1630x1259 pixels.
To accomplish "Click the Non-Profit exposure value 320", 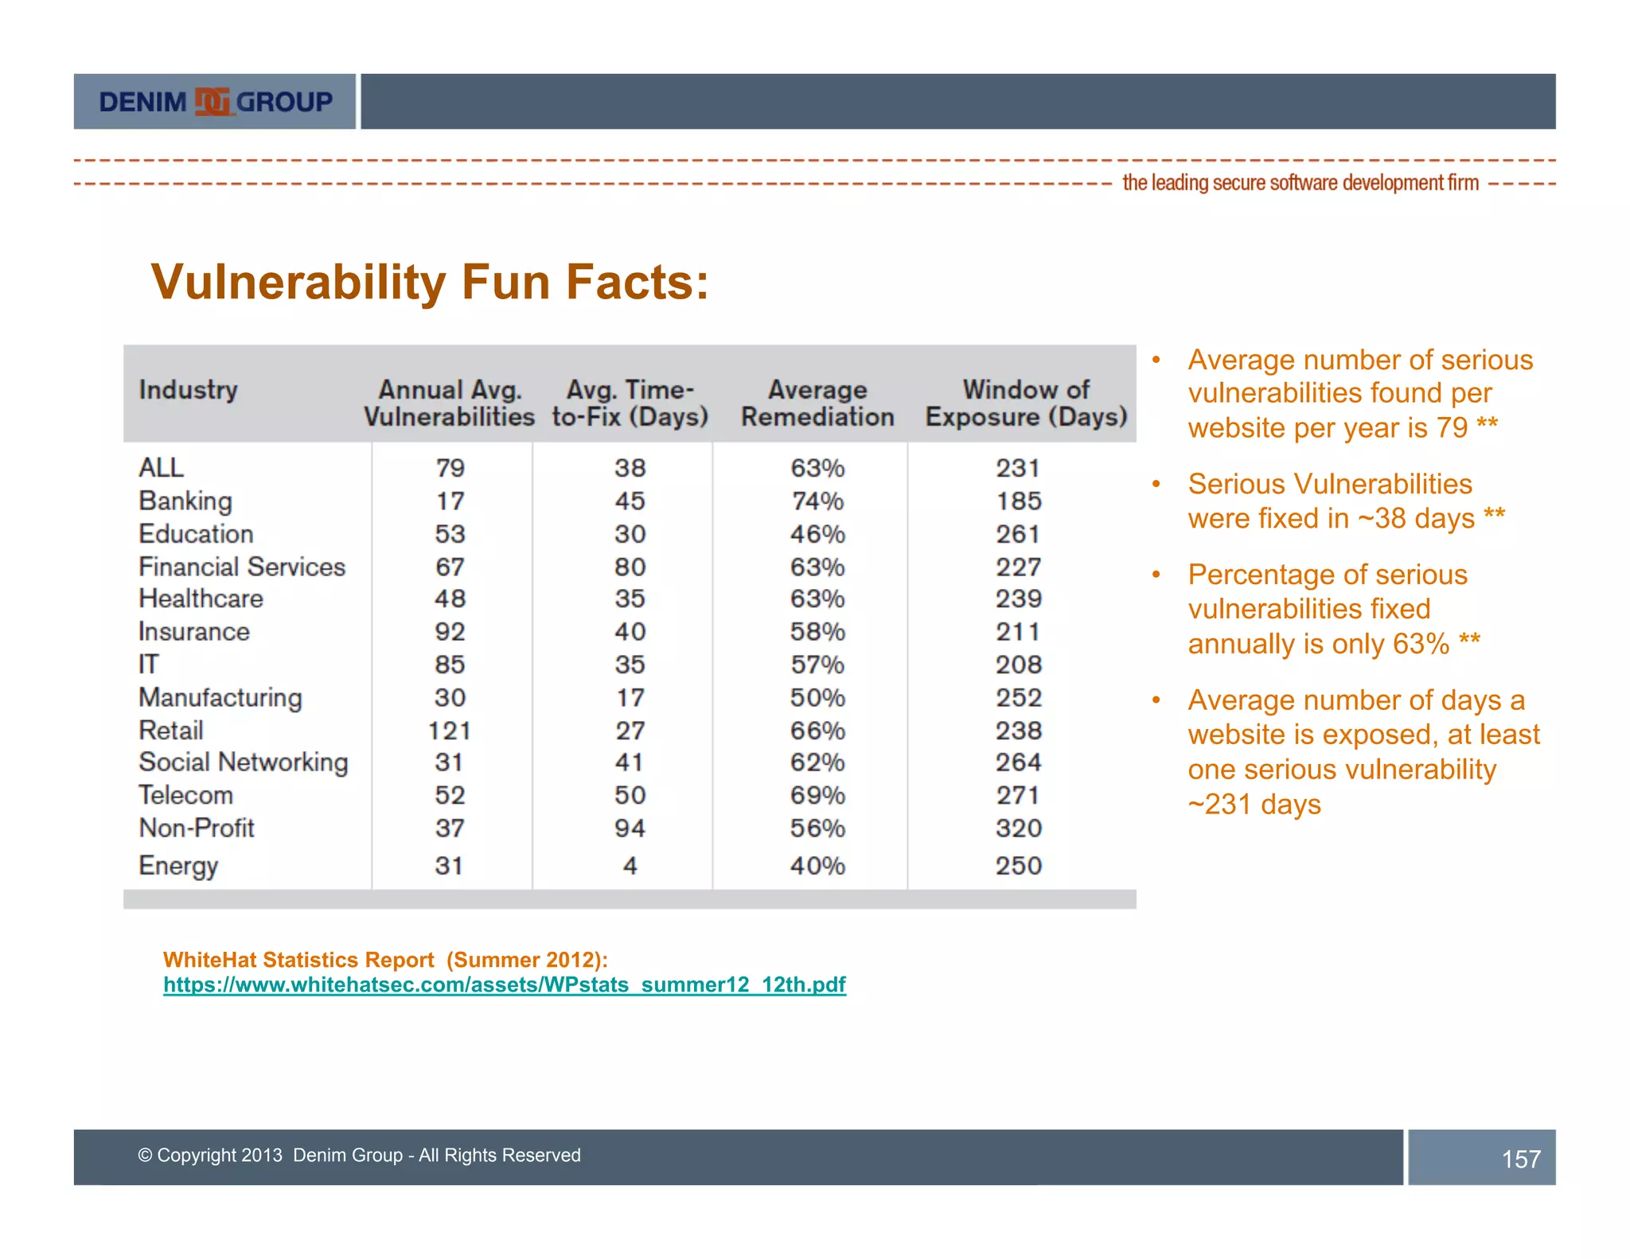I will [x=1018, y=828].
